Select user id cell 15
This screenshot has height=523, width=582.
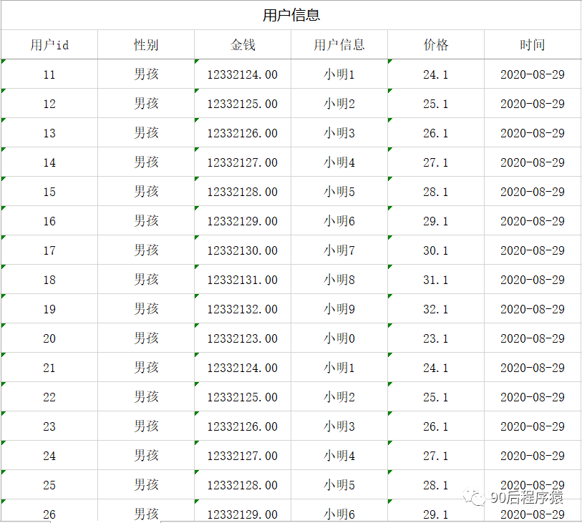point(49,192)
